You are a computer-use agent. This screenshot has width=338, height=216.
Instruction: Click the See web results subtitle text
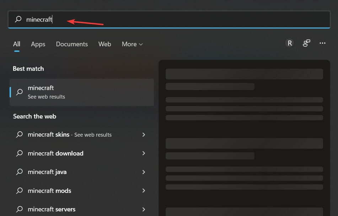[x=46, y=97]
